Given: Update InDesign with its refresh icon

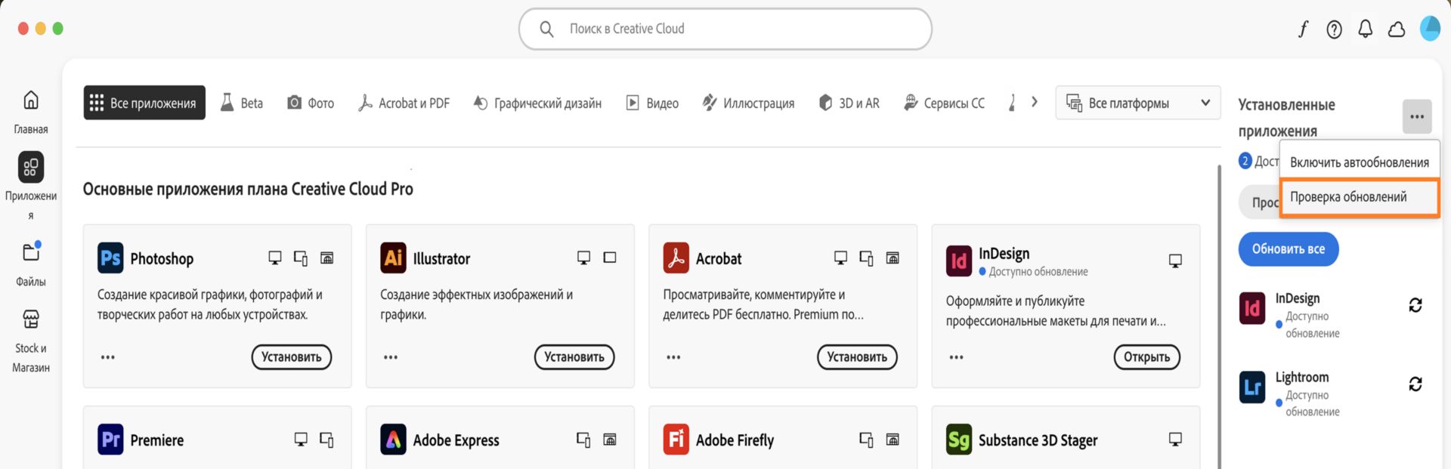Looking at the screenshot, I should point(1415,305).
